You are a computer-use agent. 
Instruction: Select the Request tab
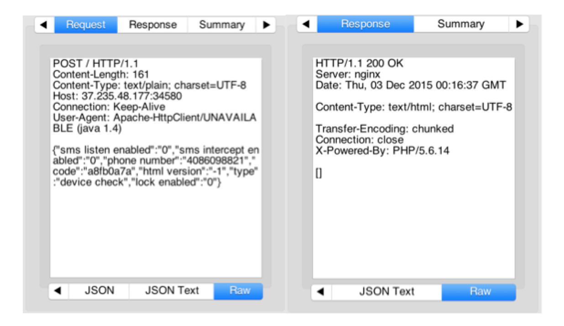click(x=86, y=25)
